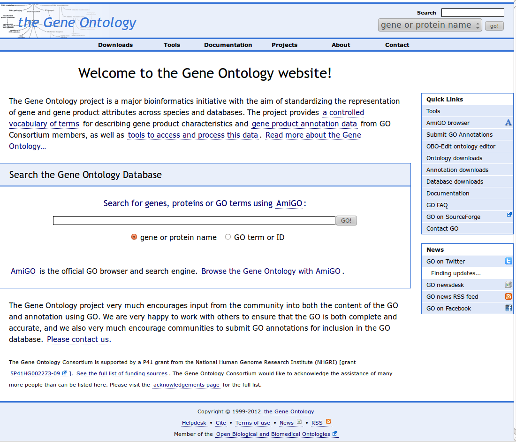This screenshot has height=442, width=516.
Task: Open Documentation in Quick Links
Action: pos(467,193)
